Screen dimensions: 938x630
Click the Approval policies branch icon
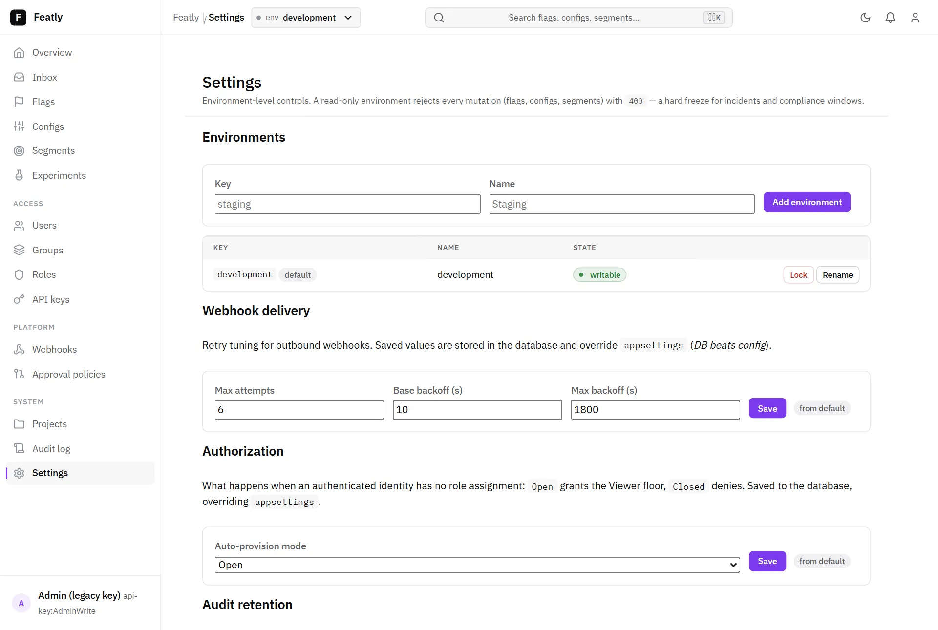point(19,374)
